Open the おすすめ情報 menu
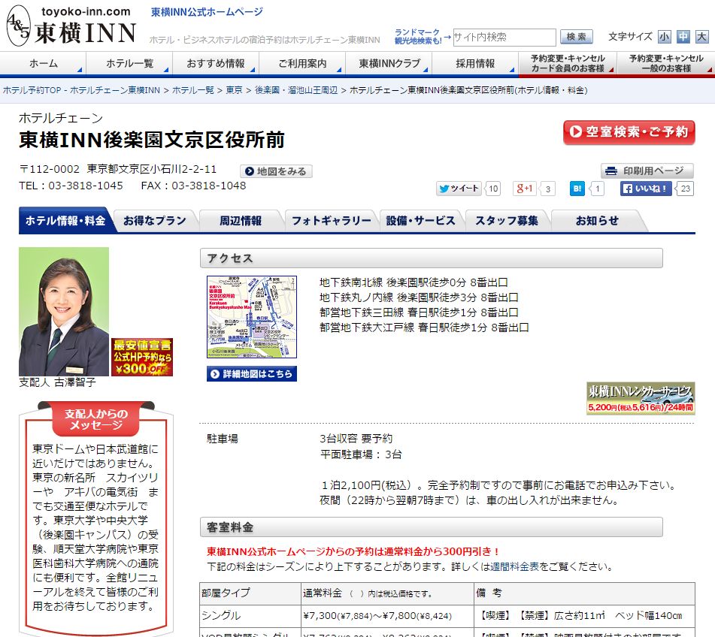The image size is (715, 637). (x=216, y=63)
